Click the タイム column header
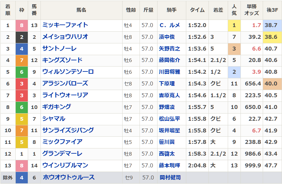282x184 pixels. point(197,10)
